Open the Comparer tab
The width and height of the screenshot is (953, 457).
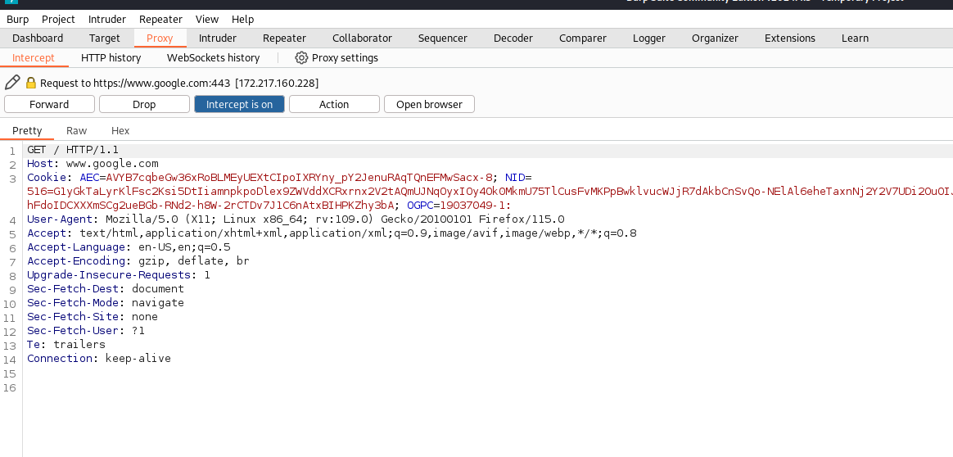[583, 38]
